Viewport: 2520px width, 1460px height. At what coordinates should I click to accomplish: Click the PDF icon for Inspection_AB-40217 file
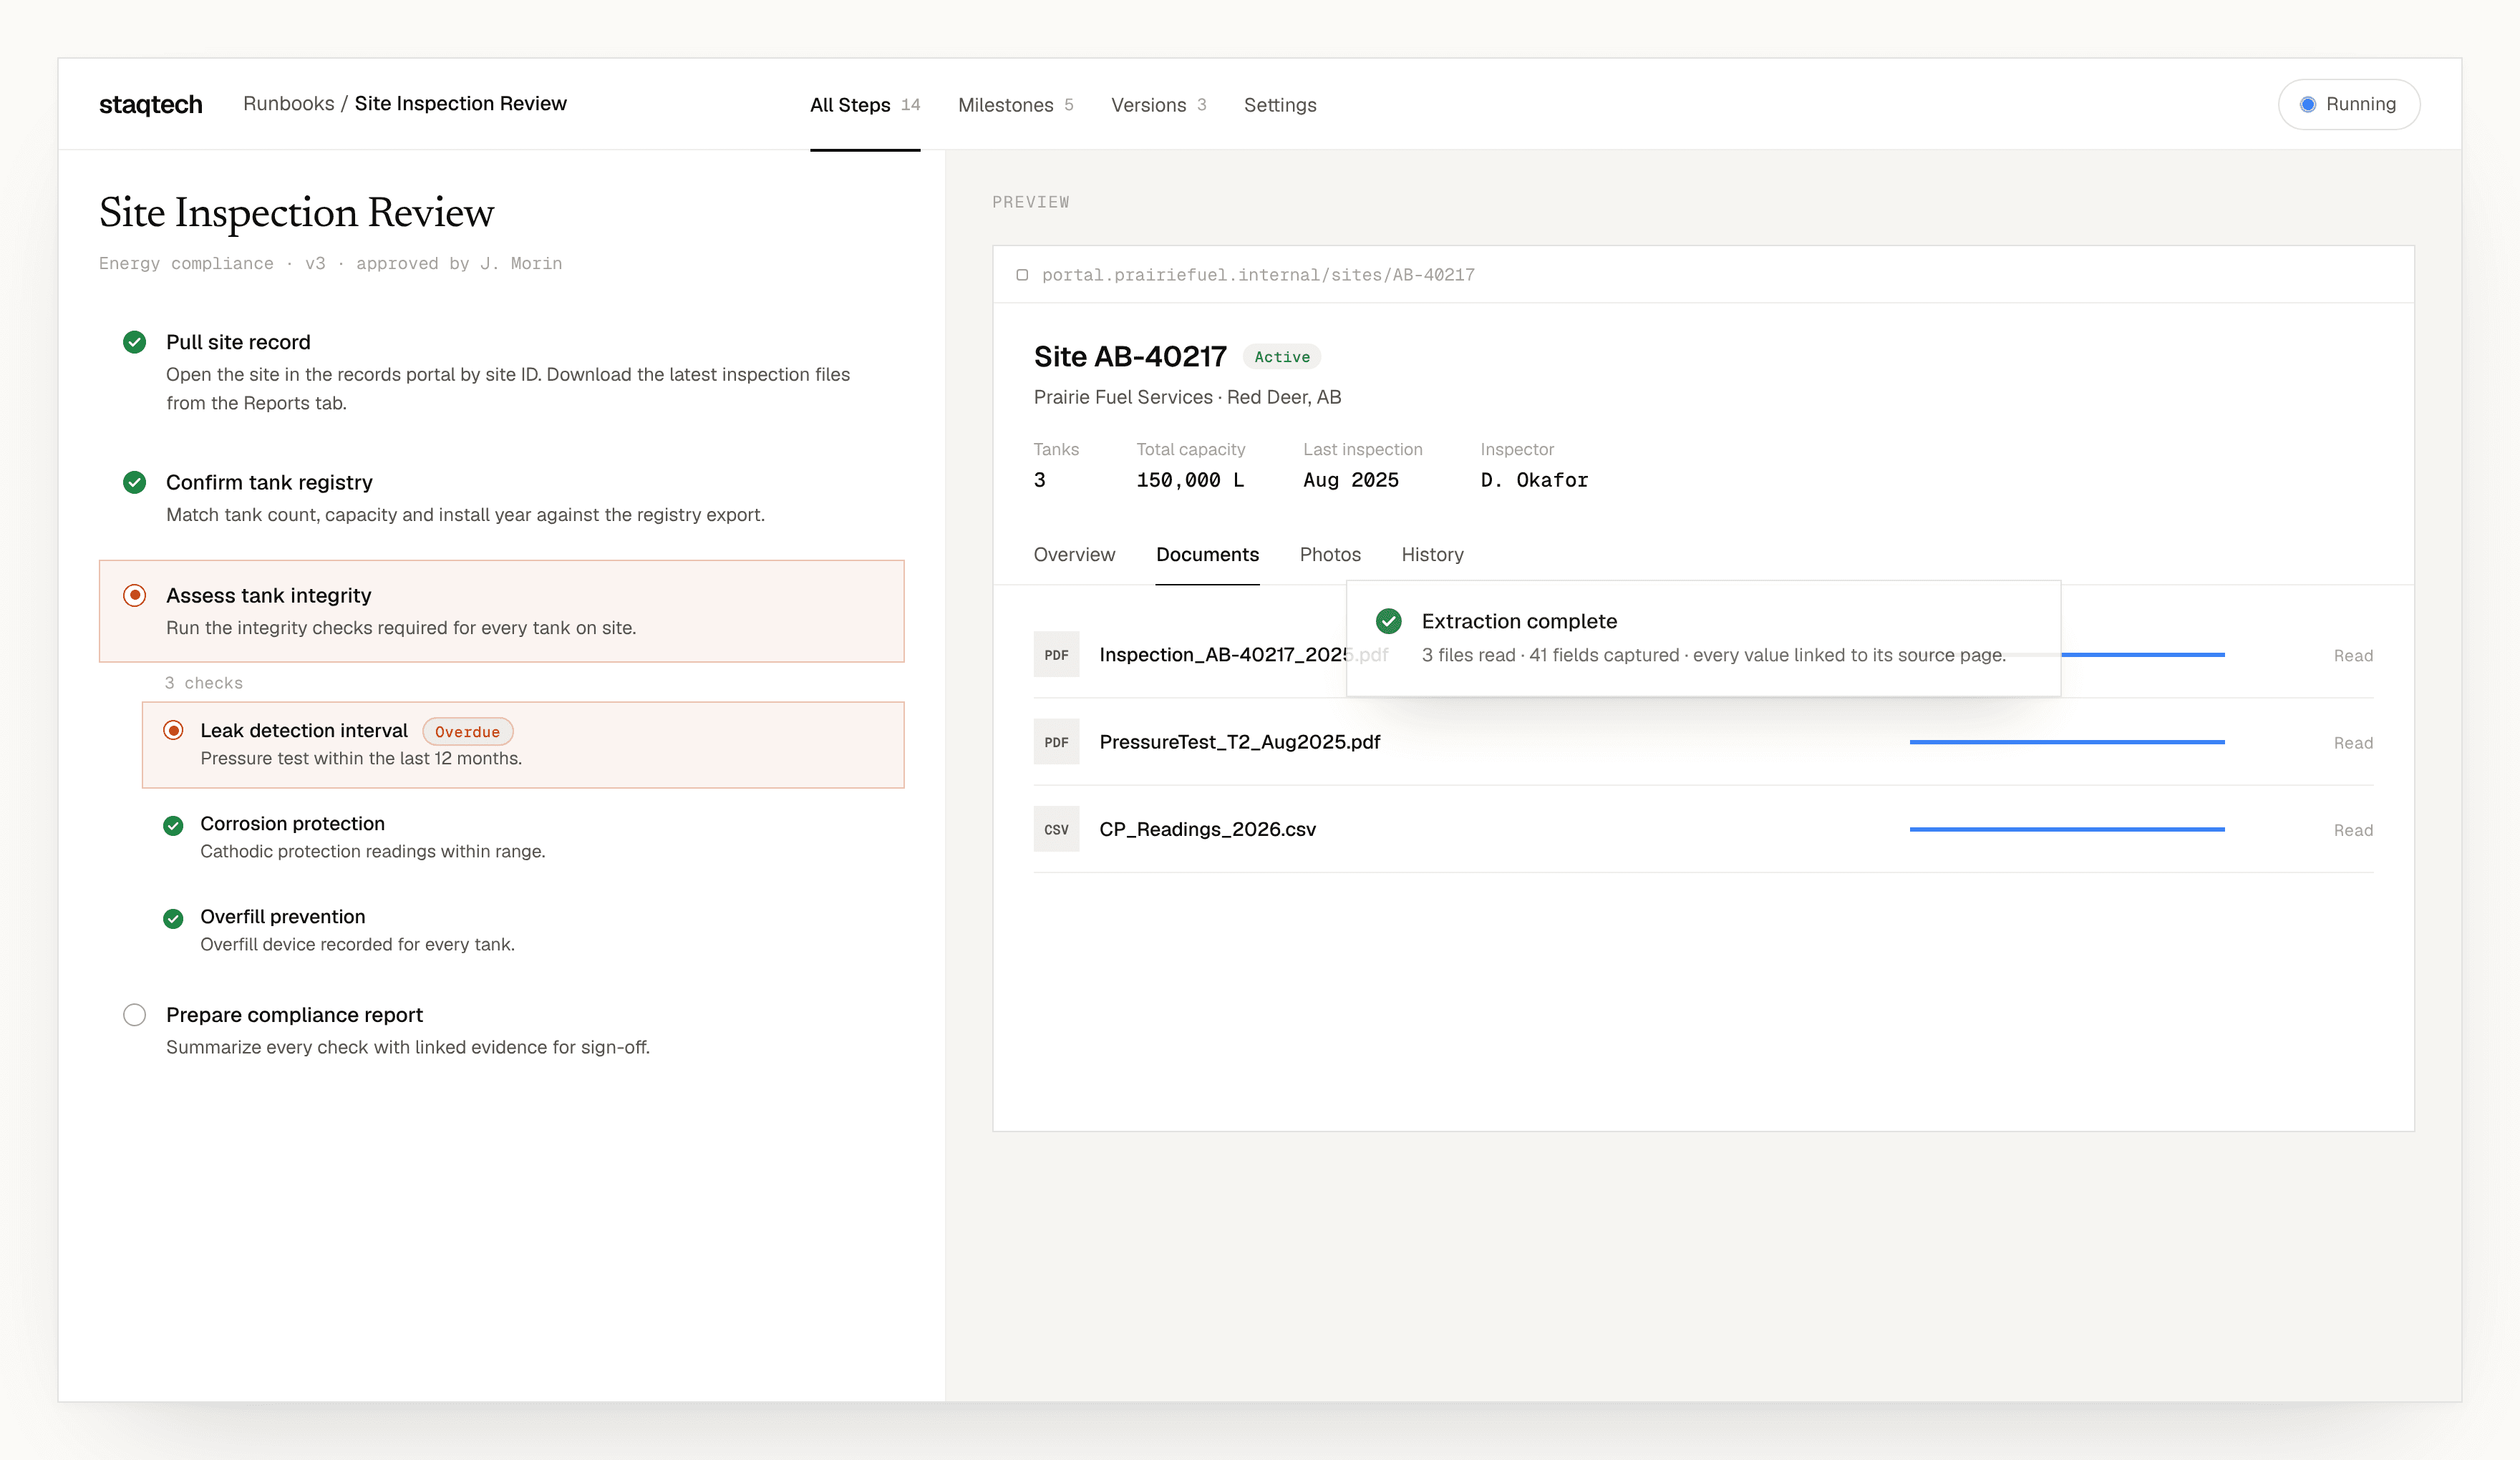pos(1056,654)
